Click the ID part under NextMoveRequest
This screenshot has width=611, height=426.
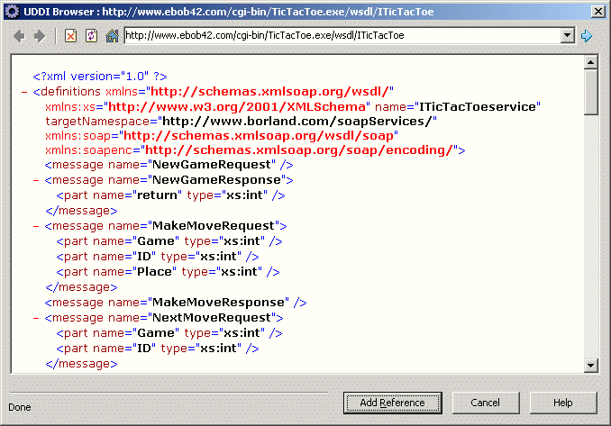pos(158,349)
